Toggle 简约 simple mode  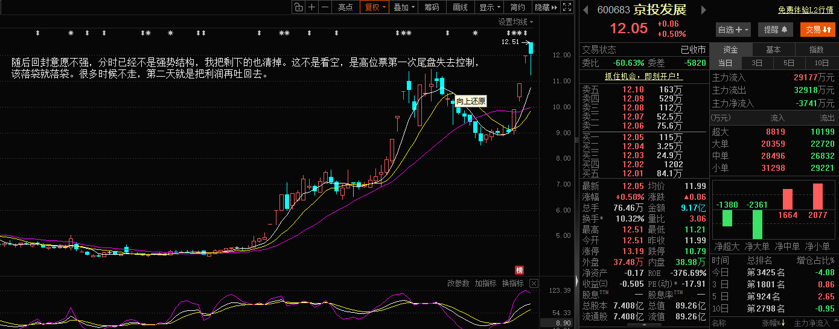(517, 7)
